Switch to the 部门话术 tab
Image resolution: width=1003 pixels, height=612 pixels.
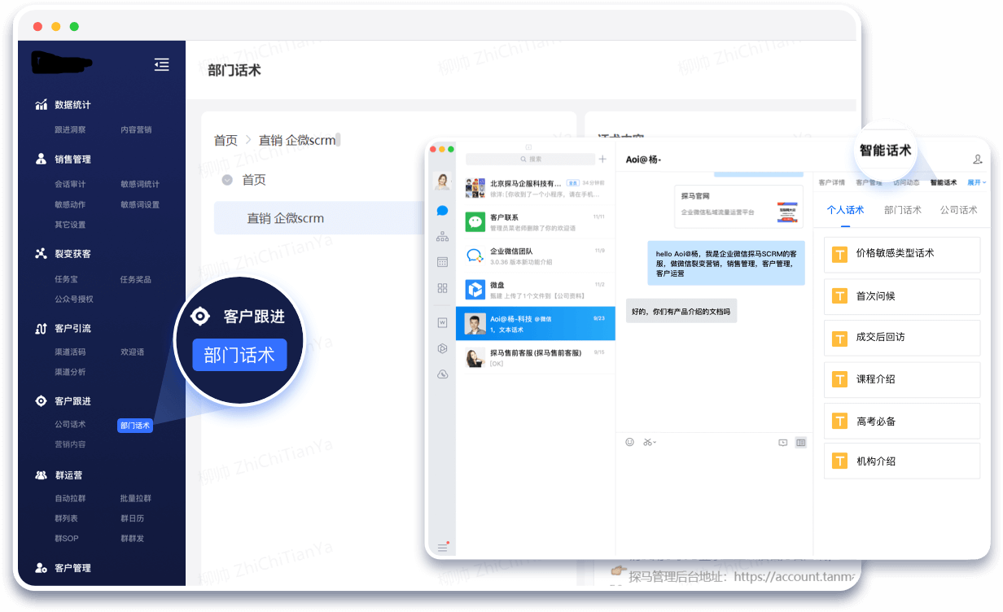click(904, 210)
